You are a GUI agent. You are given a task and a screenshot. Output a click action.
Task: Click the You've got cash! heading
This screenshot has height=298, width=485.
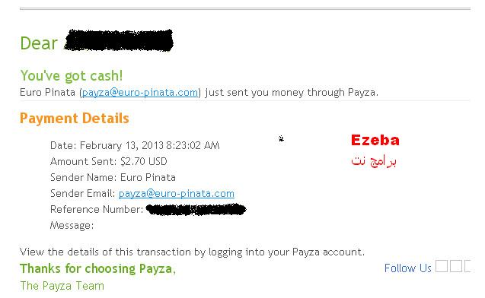pyautogui.click(x=72, y=76)
